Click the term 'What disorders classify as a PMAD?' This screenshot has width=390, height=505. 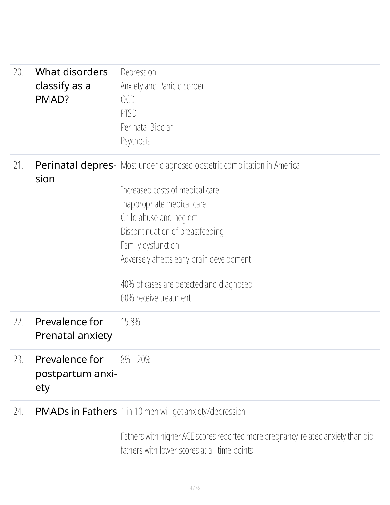point(71,86)
